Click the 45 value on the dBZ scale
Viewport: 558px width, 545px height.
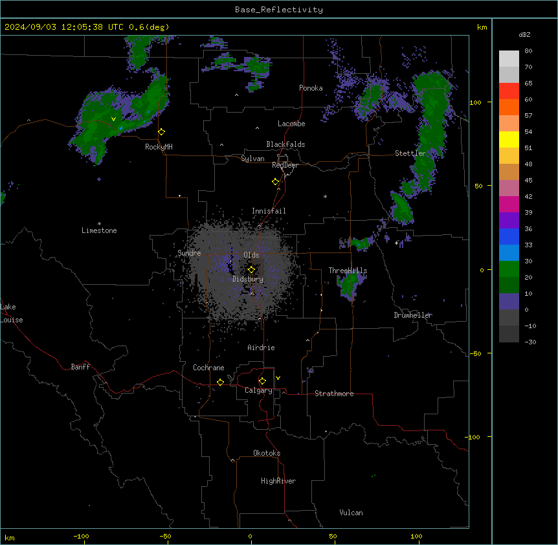[528, 181]
